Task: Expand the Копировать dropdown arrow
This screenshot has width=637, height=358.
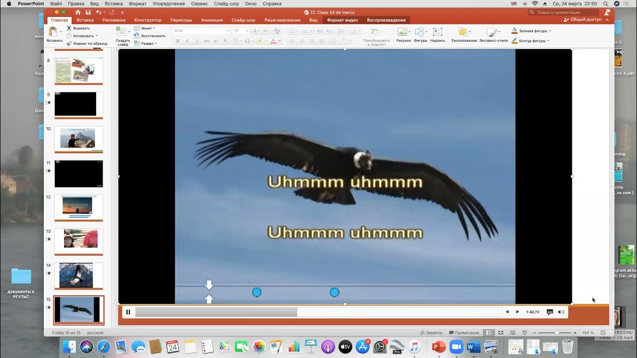Action: (x=97, y=36)
